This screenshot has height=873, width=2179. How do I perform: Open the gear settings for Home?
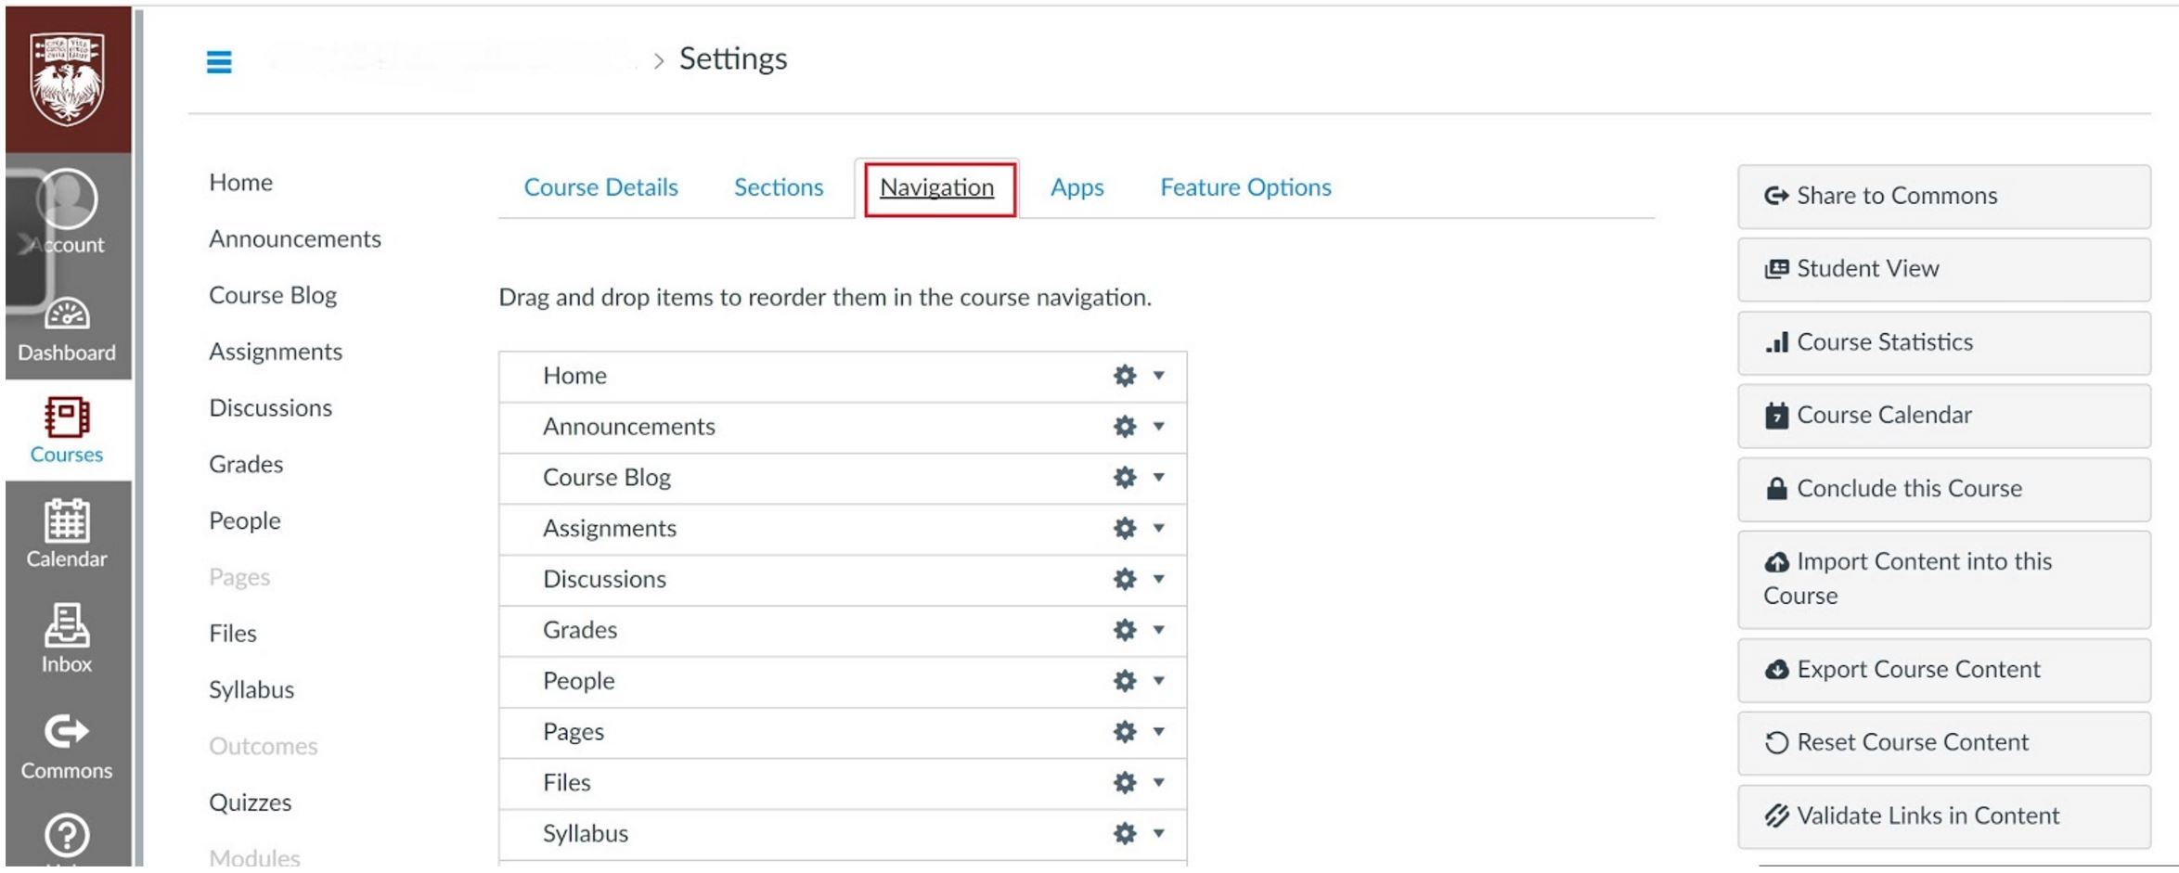pyautogui.click(x=1123, y=377)
